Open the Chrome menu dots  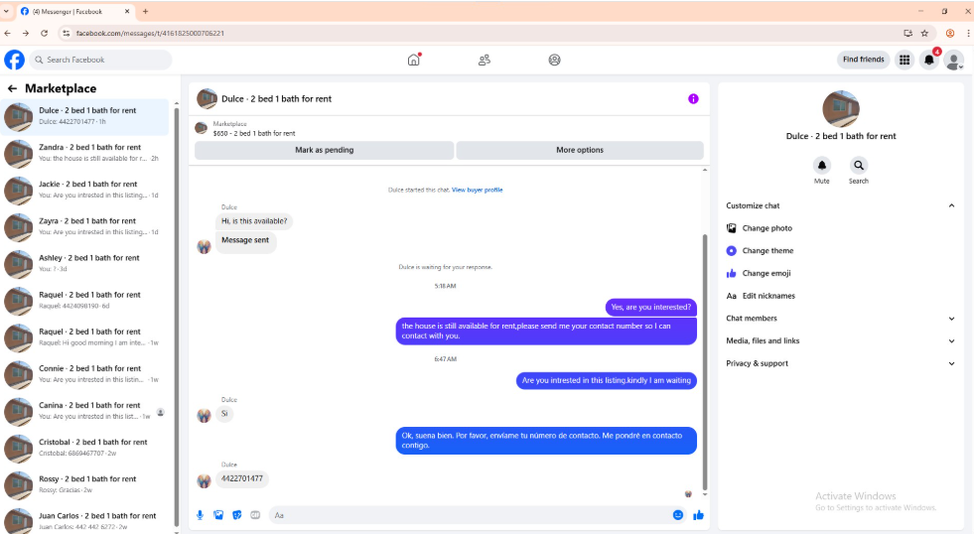[x=968, y=33]
